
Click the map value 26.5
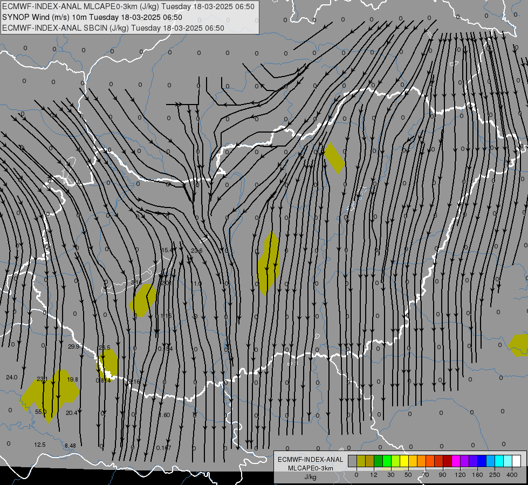pyautogui.click(x=105, y=348)
